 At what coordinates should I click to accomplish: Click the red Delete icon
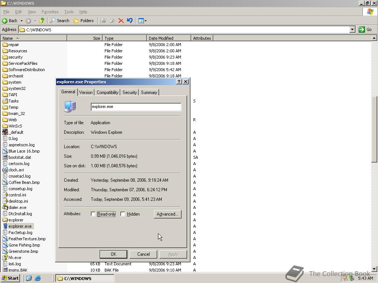(x=121, y=21)
